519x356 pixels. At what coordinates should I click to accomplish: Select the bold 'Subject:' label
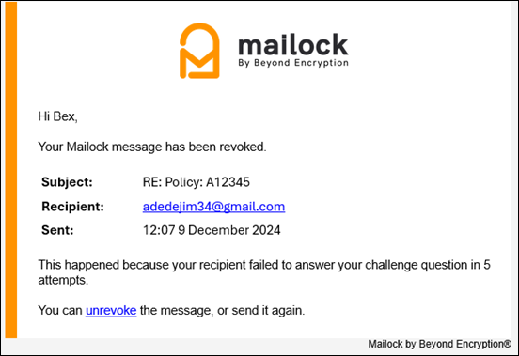tap(67, 182)
